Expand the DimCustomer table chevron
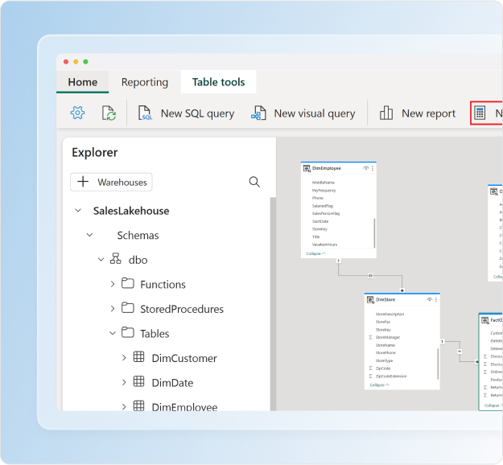This screenshot has width=503, height=465. click(x=124, y=357)
